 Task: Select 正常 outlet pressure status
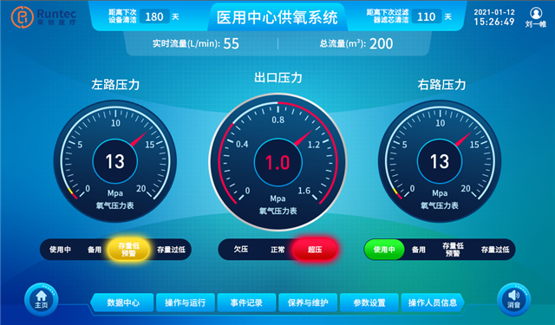(277, 250)
